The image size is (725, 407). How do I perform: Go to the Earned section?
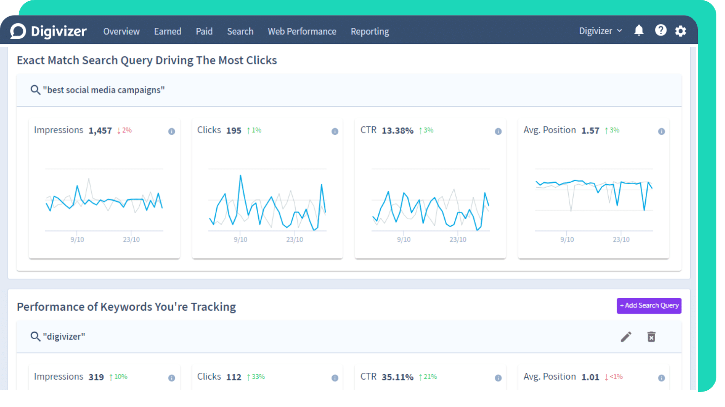[167, 31]
